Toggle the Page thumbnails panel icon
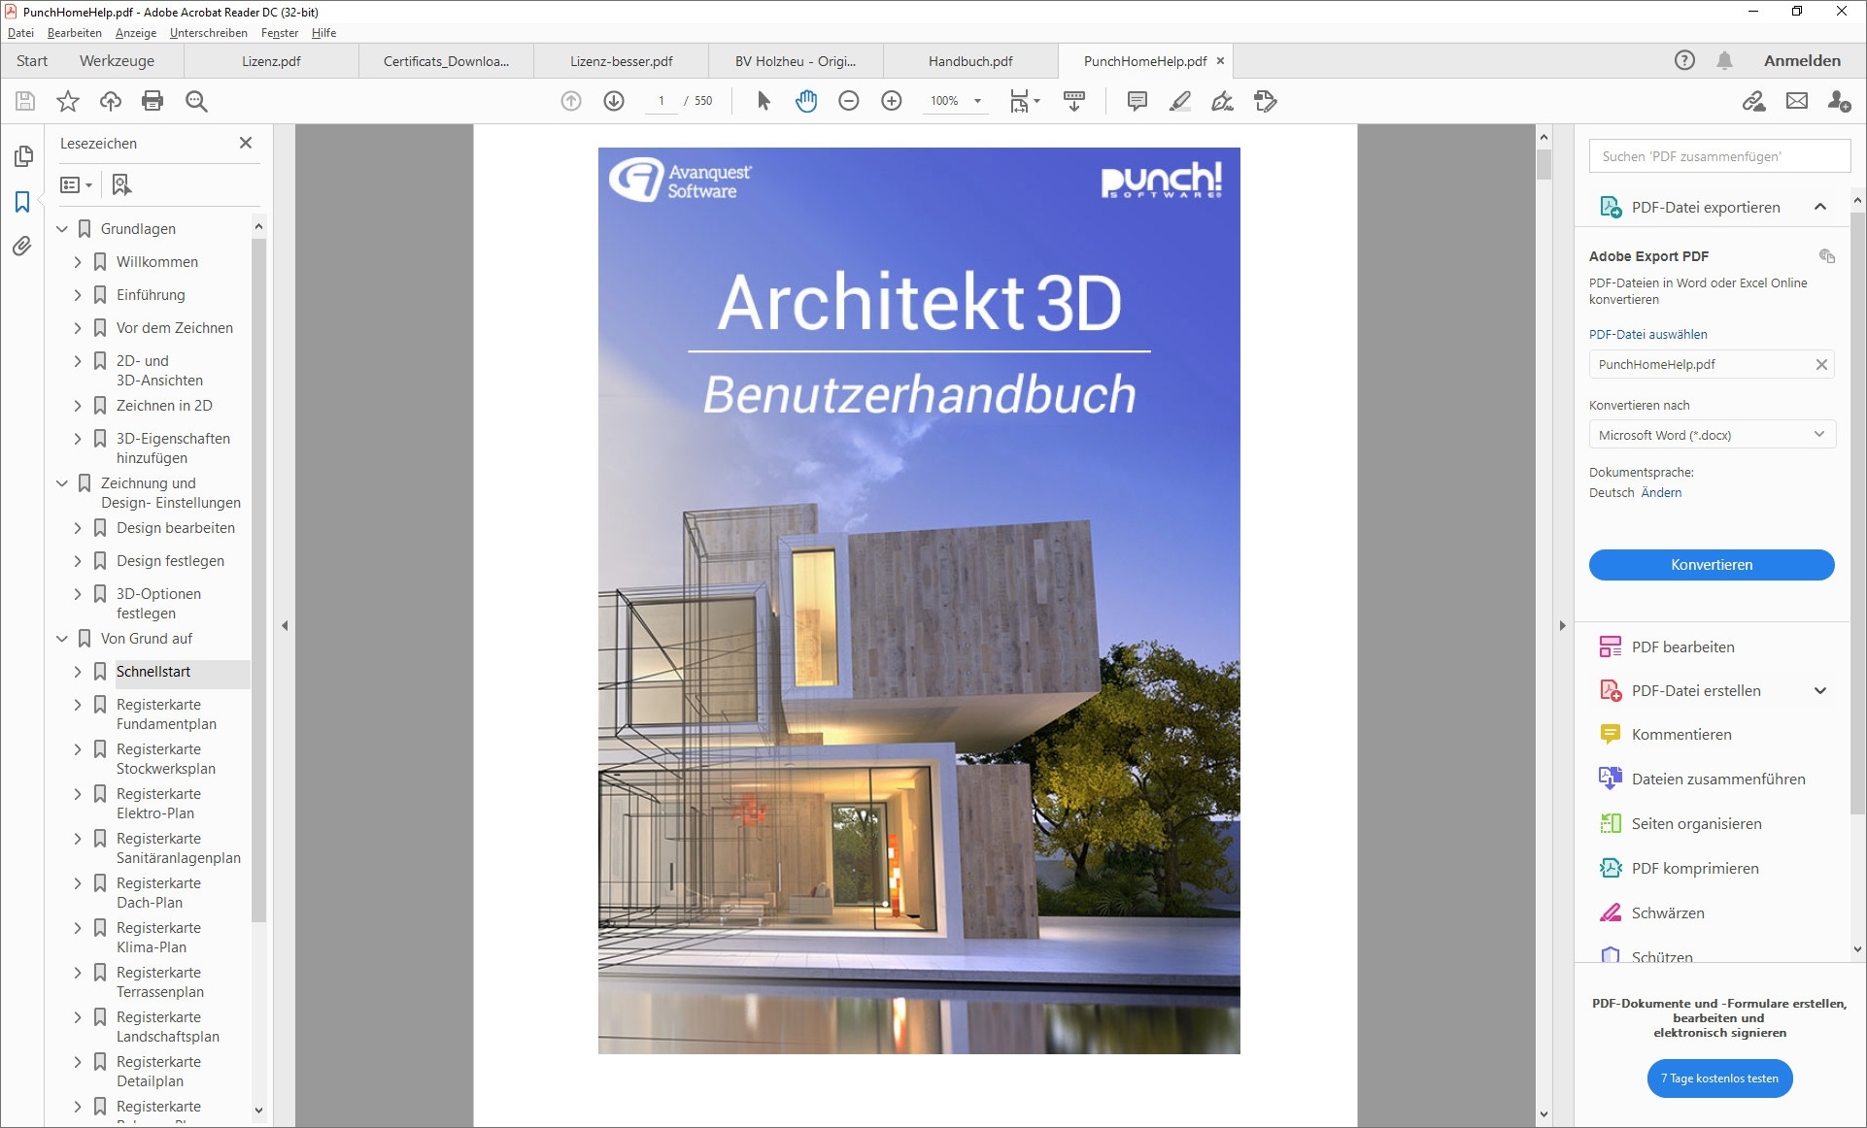This screenshot has height=1128, width=1867. click(23, 156)
